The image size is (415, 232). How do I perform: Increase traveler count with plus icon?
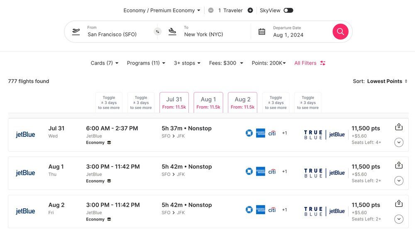pos(250,10)
